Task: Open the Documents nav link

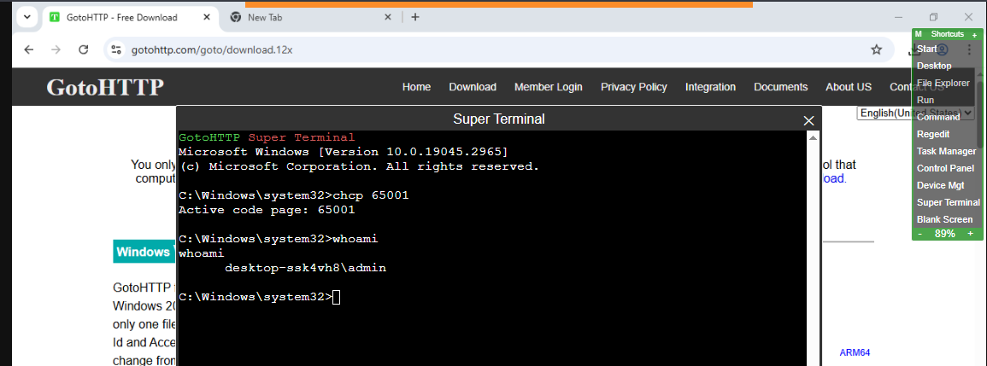Action: coord(780,87)
